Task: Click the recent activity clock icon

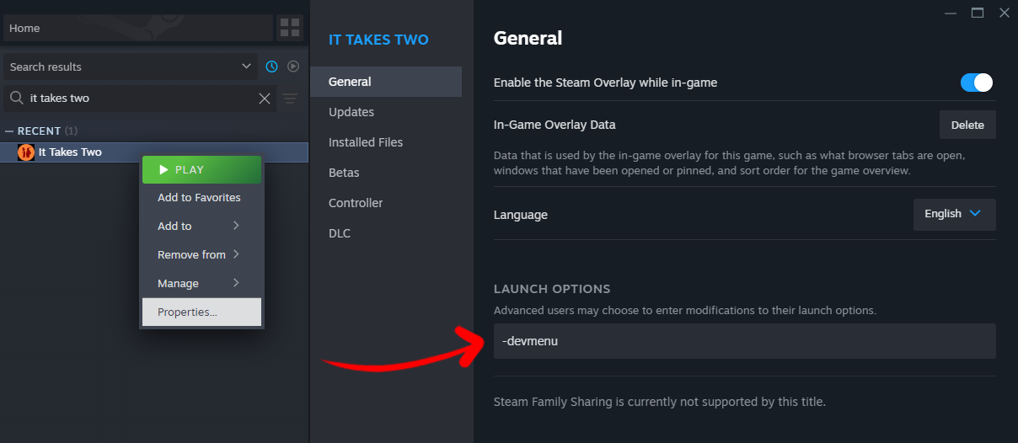Action: pyautogui.click(x=271, y=67)
